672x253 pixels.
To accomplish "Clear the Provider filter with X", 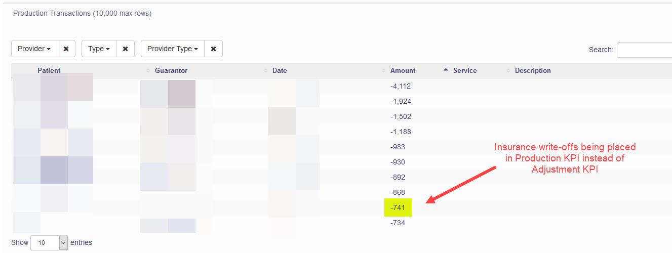I will tap(66, 49).
